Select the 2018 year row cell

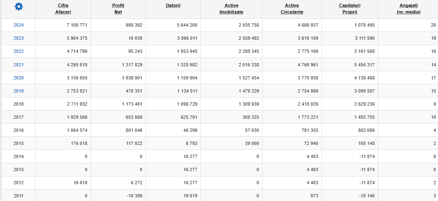point(18,104)
